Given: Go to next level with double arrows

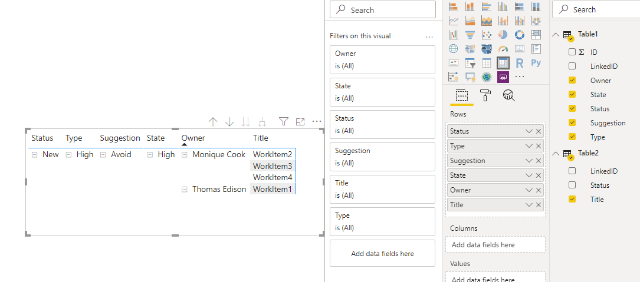Looking at the screenshot, I should [246, 121].
